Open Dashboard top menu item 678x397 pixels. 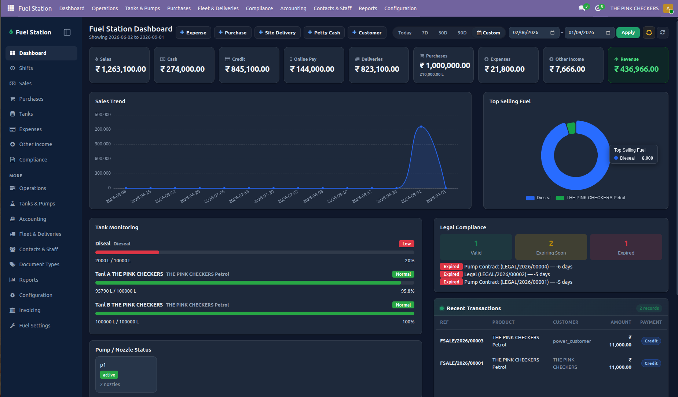click(x=72, y=8)
